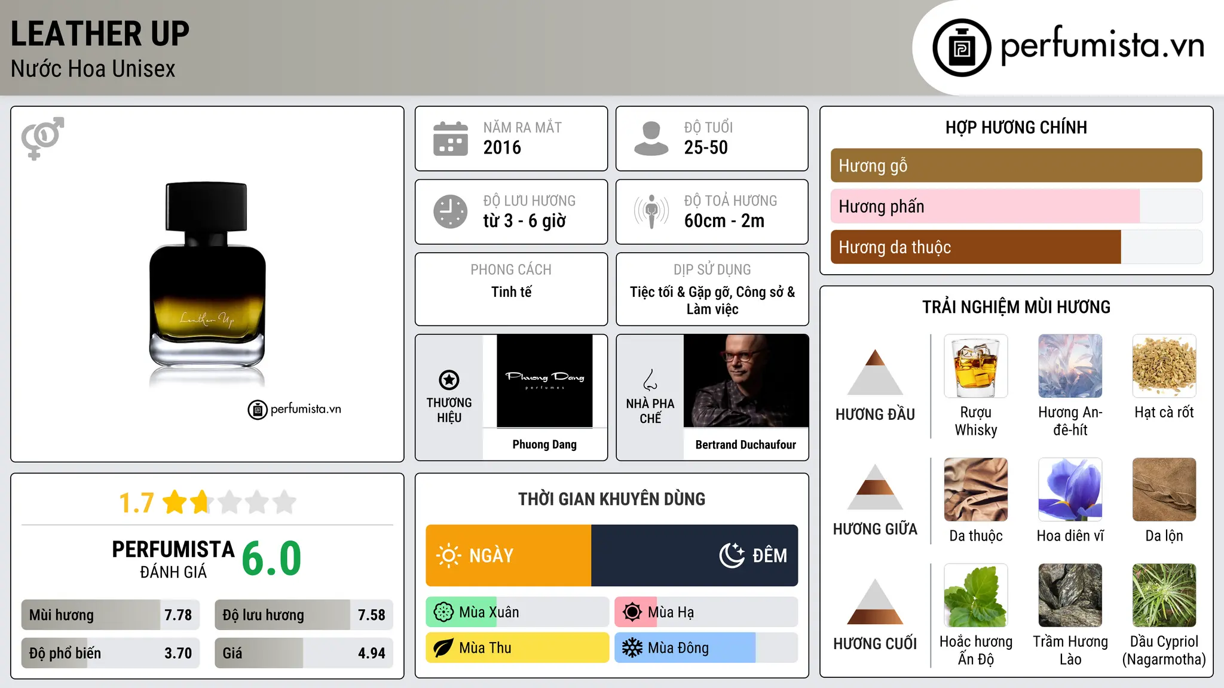Click the star badge icon above Thương hiệu
Image resolution: width=1224 pixels, height=688 pixels.
pyautogui.click(x=449, y=379)
